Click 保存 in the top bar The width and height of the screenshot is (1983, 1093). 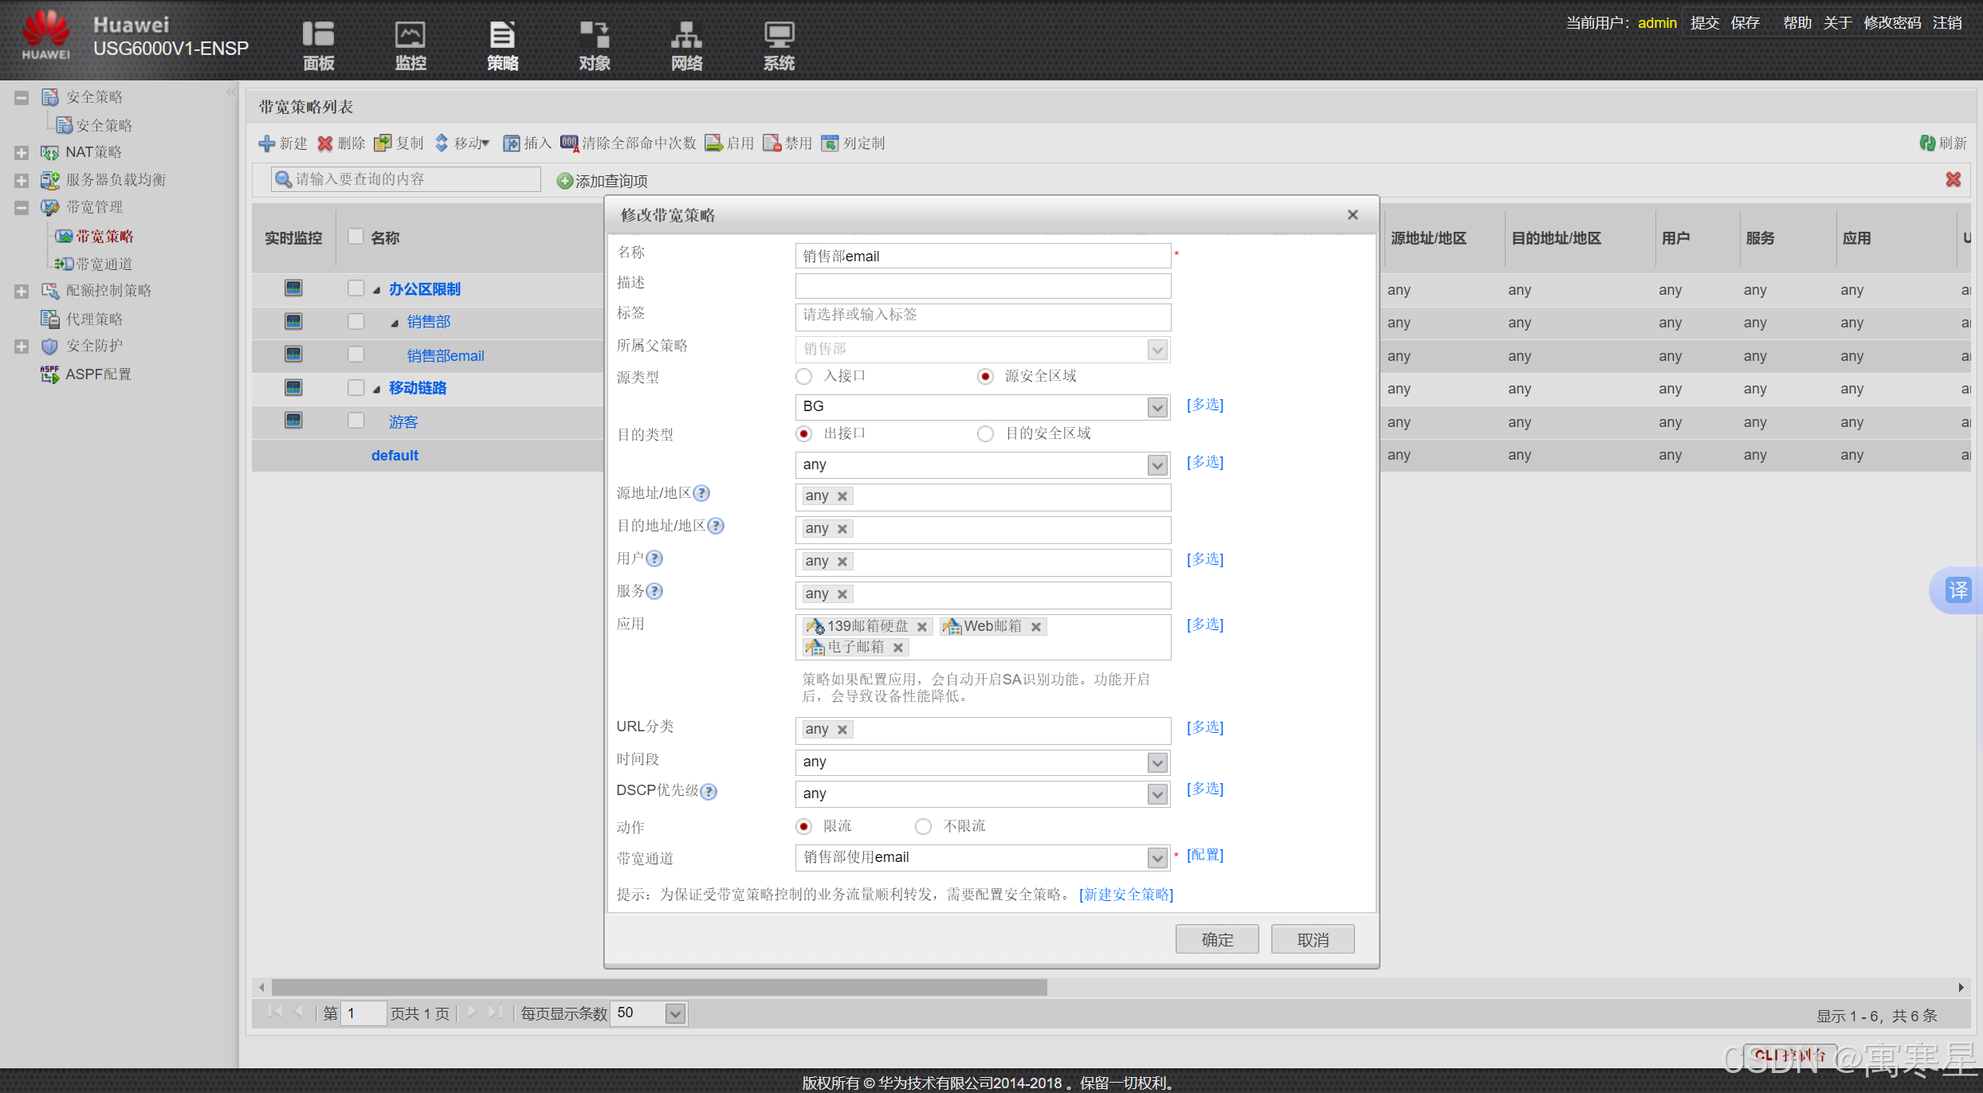[1745, 23]
